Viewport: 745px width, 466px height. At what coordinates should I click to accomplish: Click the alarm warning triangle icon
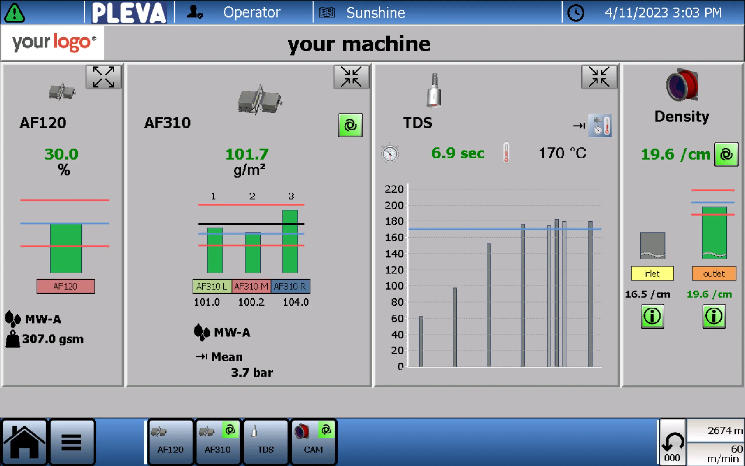pos(15,12)
